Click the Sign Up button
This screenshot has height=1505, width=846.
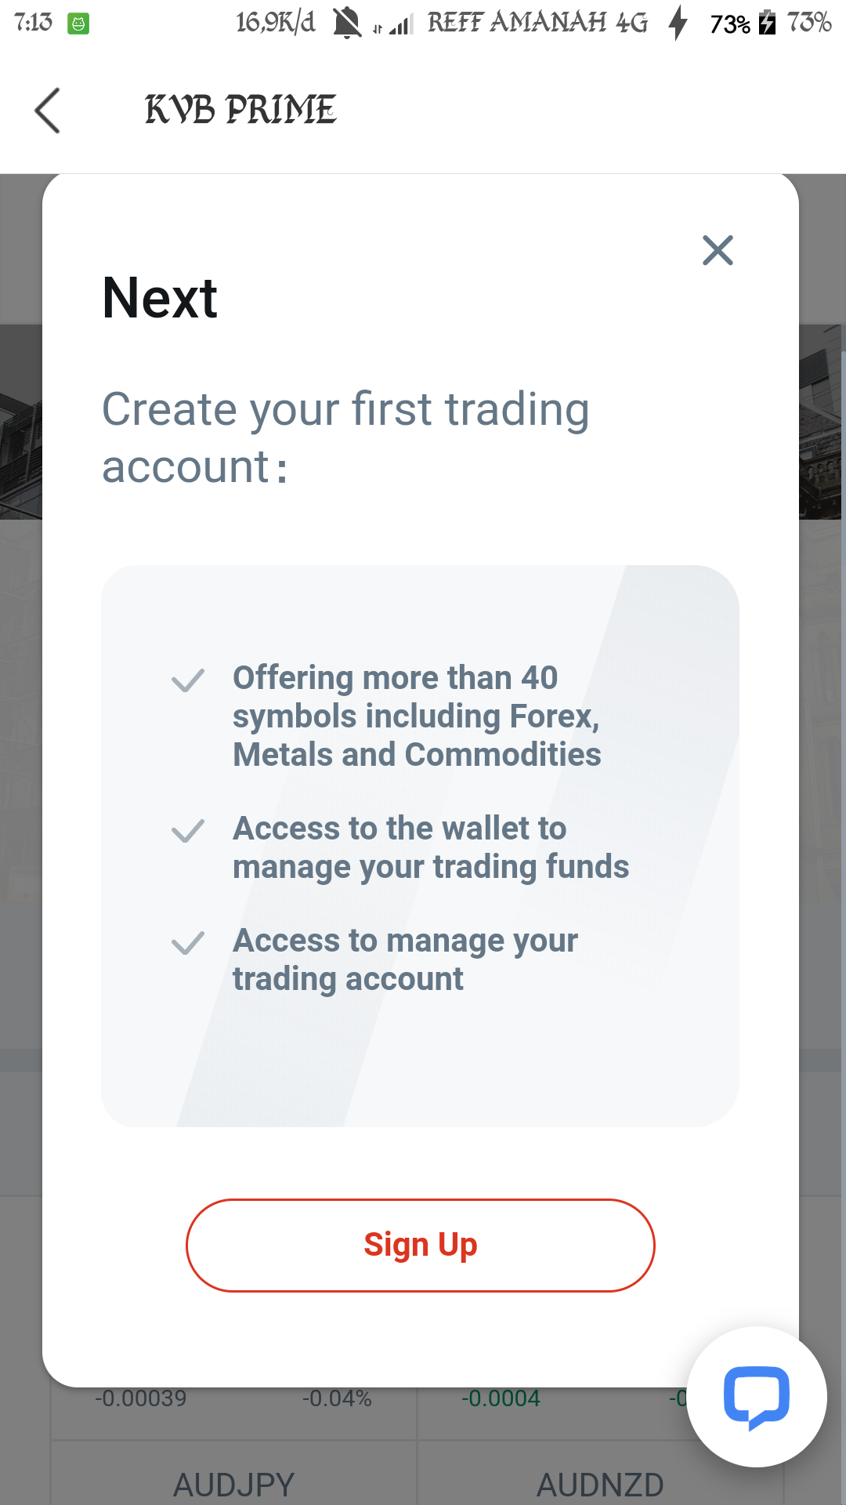pyautogui.click(x=421, y=1245)
